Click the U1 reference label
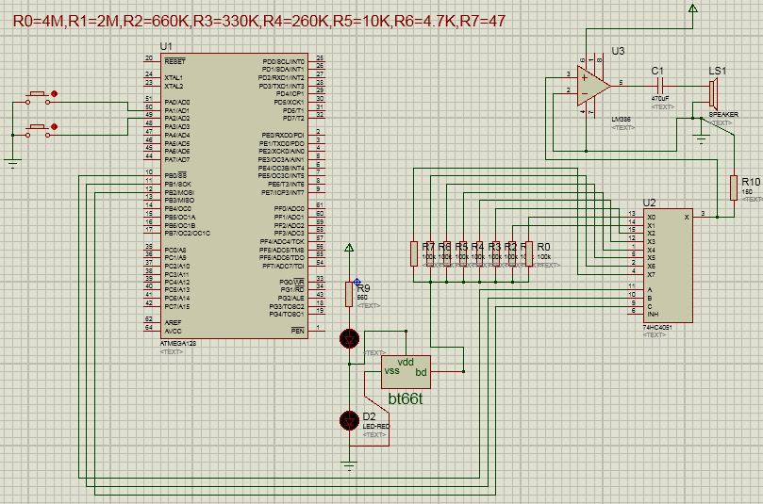Screen dimensions: 763x504 (166, 46)
